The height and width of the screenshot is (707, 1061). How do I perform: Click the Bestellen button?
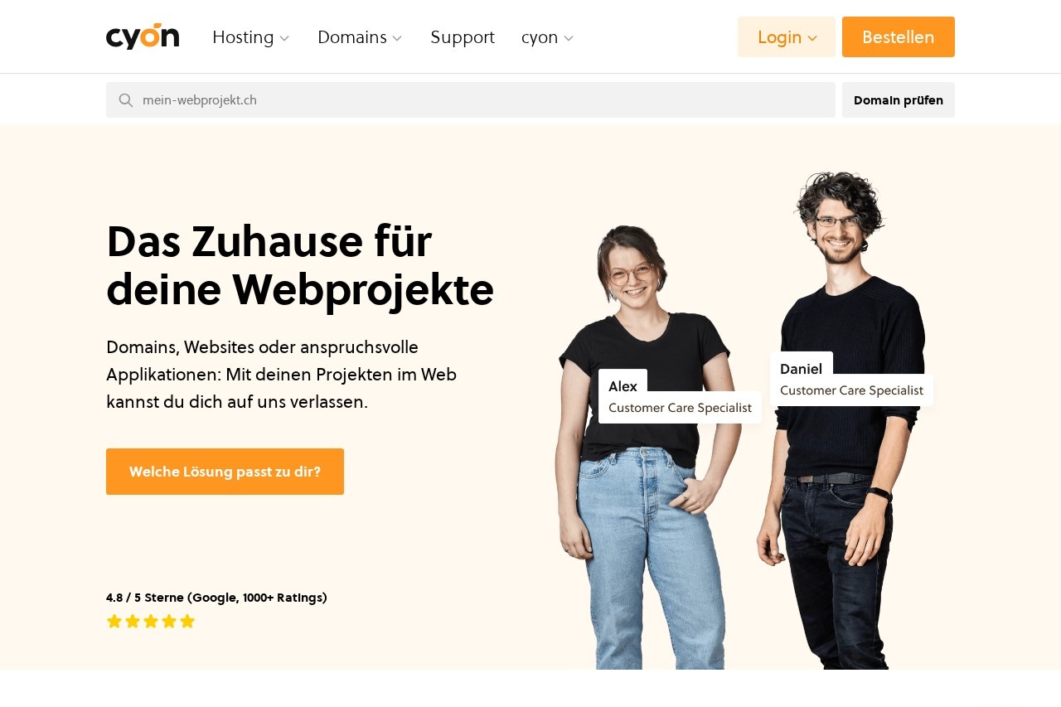[x=899, y=37]
